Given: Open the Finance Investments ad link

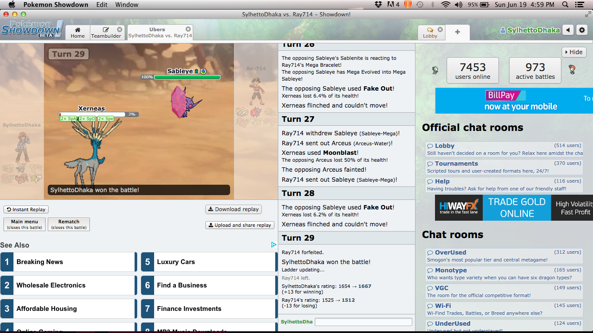Looking at the screenshot, I should (209, 309).
